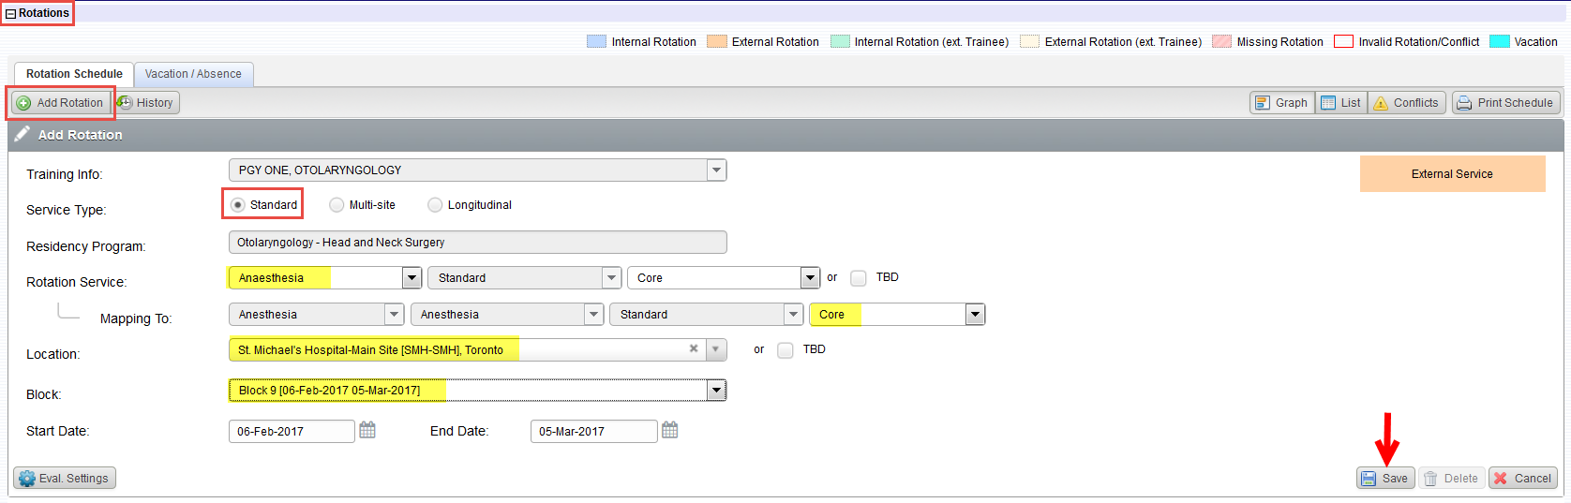1571x503 pixels.
Task: Switch to Graph view
Action: click(x=1281, y=103)
